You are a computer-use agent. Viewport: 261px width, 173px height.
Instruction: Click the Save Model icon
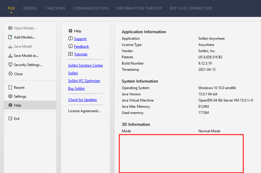pos(10,46)
